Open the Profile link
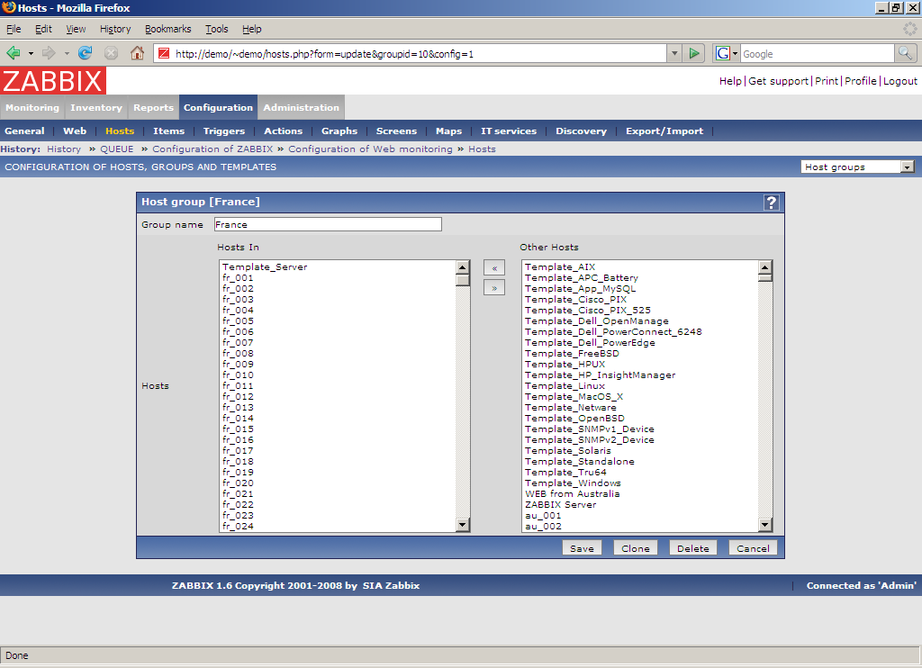The width and height of the screenshot is (922, 668). [x=860, y=81]
